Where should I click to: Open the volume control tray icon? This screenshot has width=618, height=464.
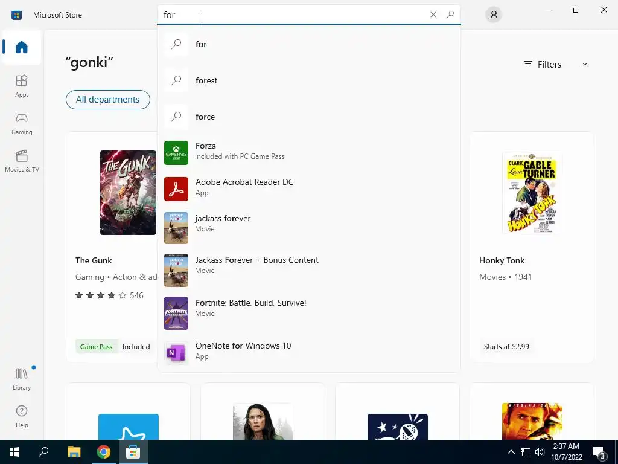coord(540,452)
